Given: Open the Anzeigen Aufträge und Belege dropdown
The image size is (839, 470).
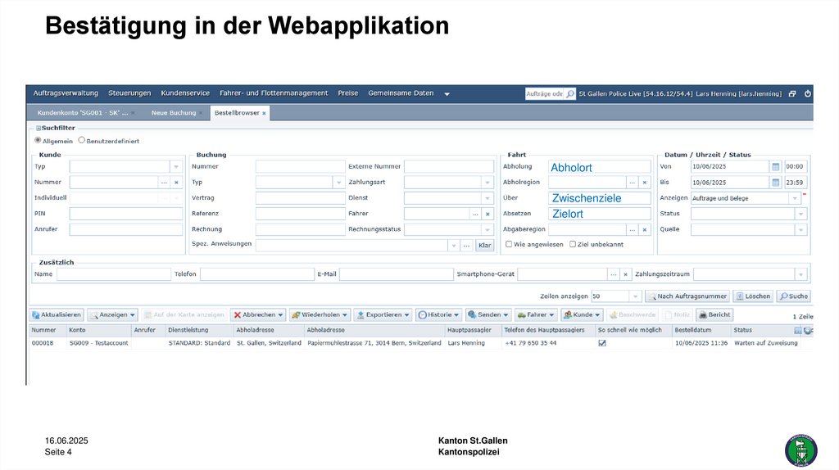Looking at the screenshot, I should (795, 198).
